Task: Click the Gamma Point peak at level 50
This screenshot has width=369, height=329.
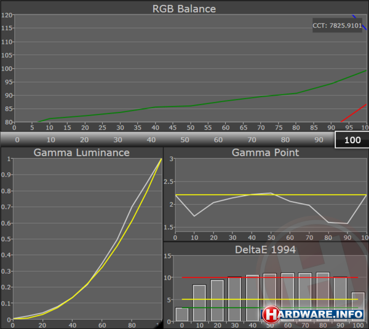Action: (x=271, y=193)
